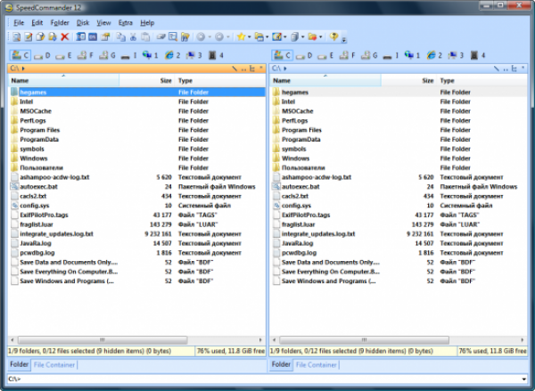Click the yellow star favorites icon

point(240,37)
